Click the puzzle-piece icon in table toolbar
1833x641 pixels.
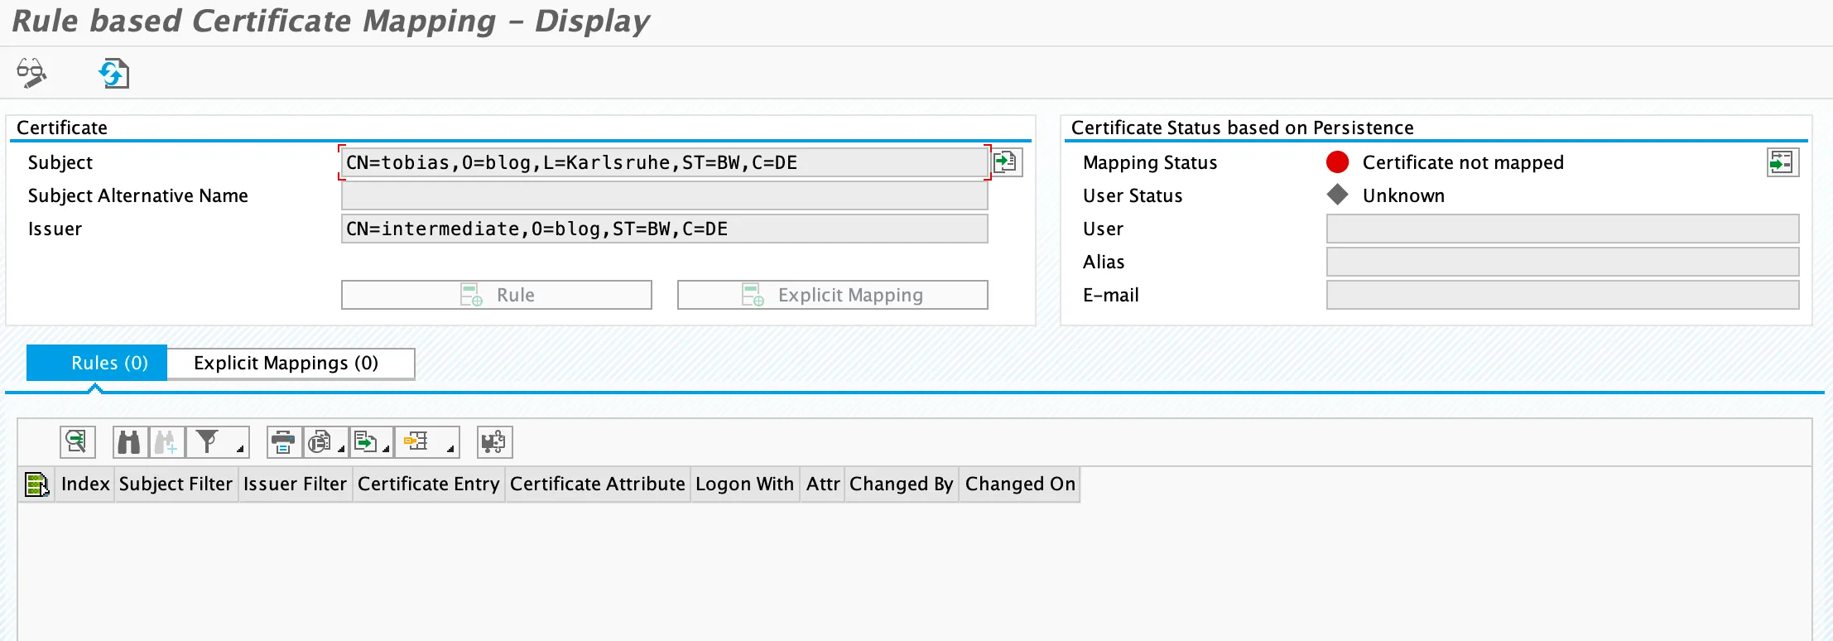point(494,442)
